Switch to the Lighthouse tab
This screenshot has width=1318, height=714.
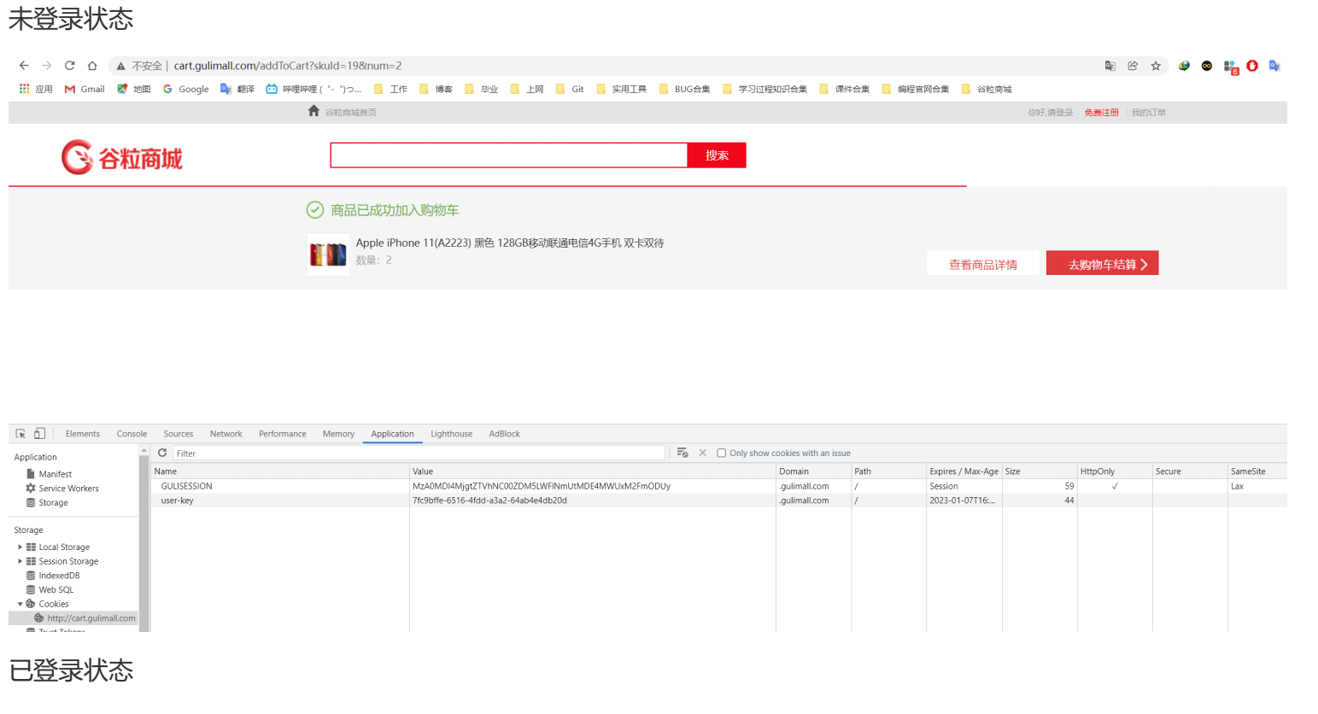point(452,434)
